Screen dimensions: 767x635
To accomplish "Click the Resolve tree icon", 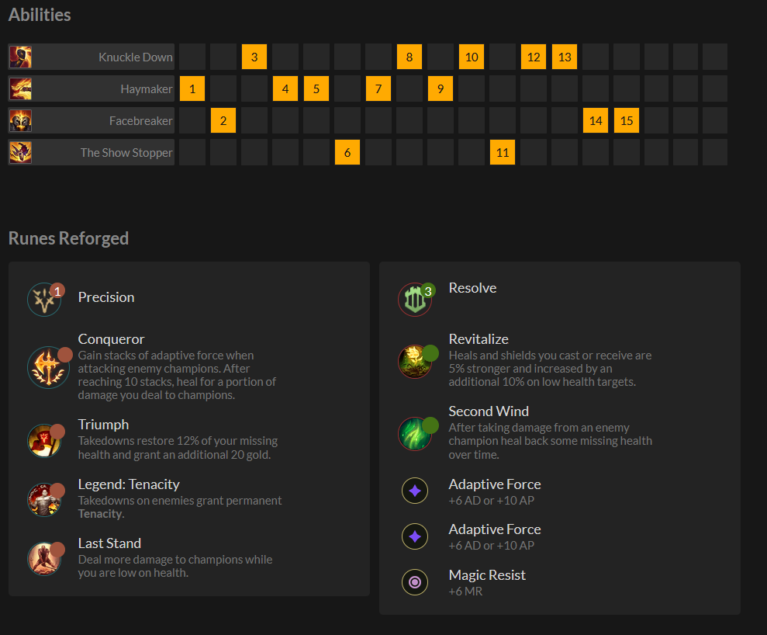I will [415, 300].
